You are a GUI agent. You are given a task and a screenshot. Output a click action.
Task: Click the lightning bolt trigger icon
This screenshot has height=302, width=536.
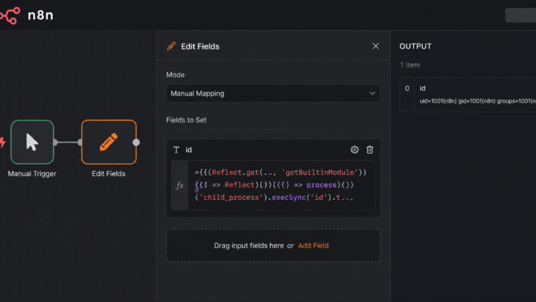pos(3,142)
